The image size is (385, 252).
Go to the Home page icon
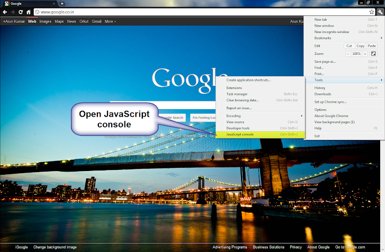[28, 12]
